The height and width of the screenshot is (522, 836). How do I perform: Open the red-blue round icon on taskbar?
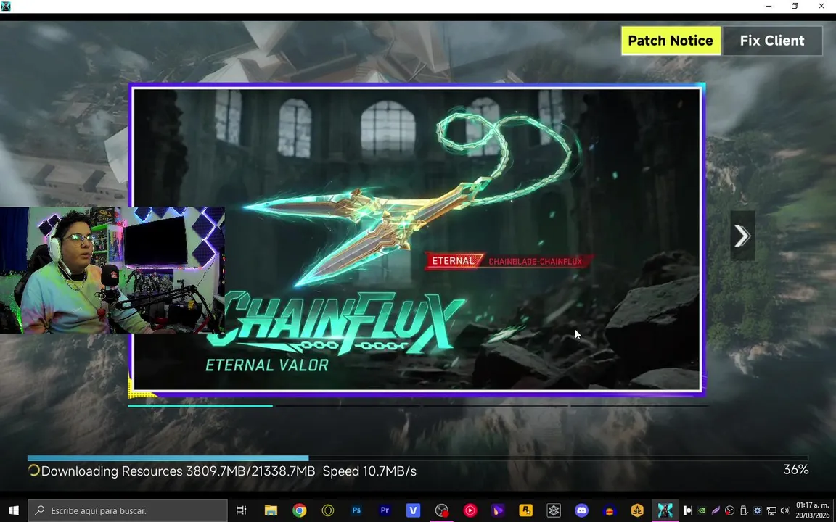[x=610, y=510]
